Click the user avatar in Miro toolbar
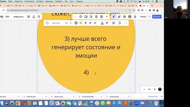This screenshot has width=190, height=107. (130, 17)
